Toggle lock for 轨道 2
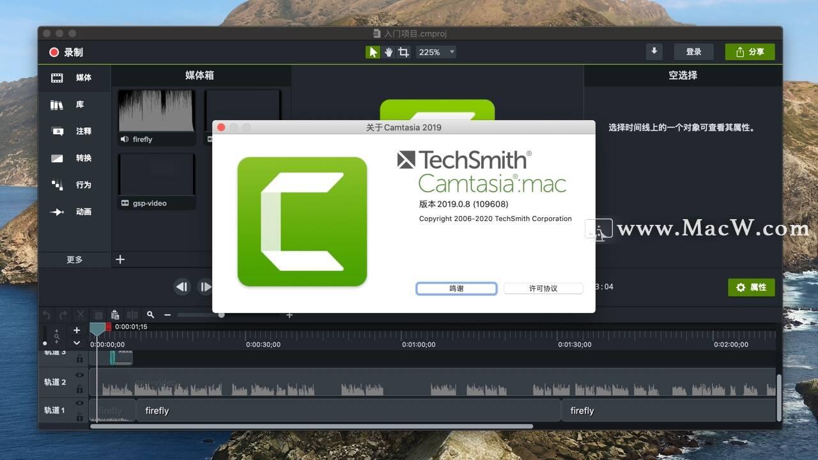 pos(80,389)
